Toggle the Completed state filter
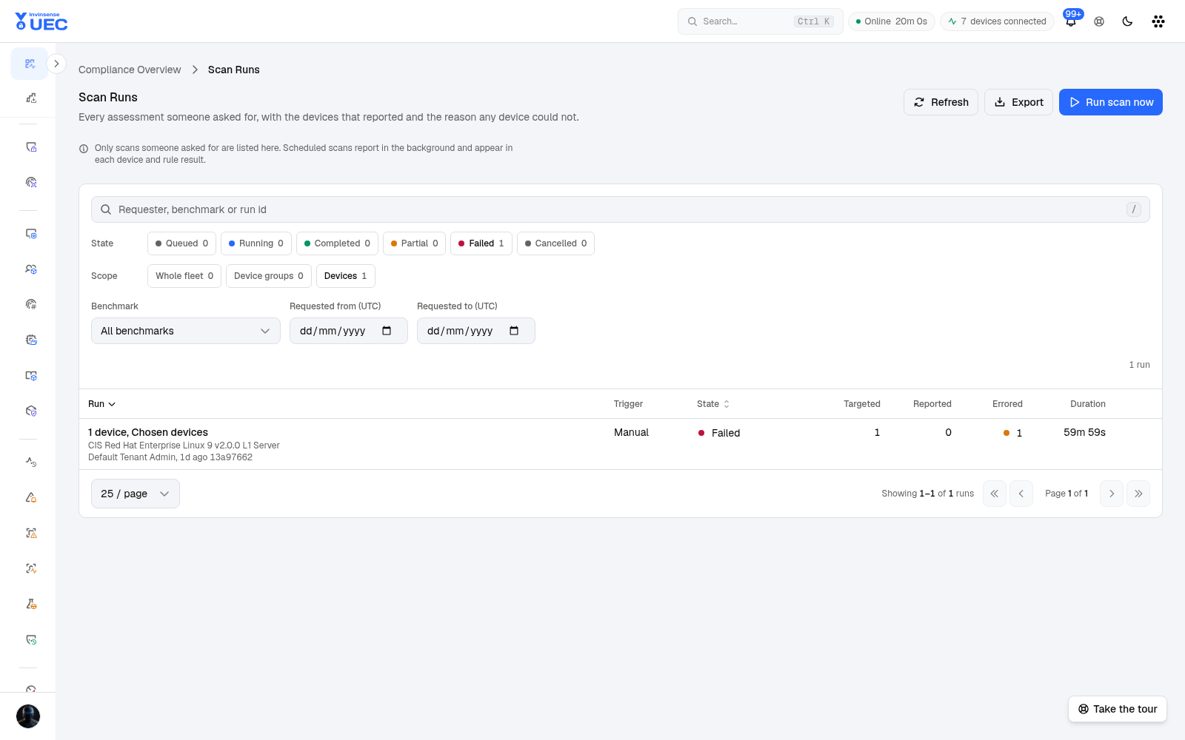1185x740 pixels. click(x=337, y=243)
